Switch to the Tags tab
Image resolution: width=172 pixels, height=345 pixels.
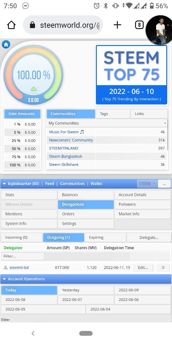coord(113,114)
